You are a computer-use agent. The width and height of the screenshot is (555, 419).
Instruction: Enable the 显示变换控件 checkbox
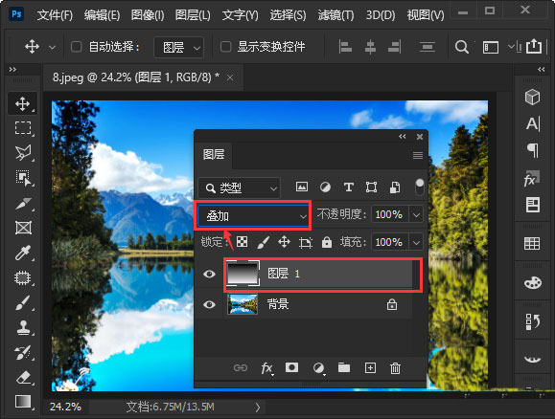point(226,47)
